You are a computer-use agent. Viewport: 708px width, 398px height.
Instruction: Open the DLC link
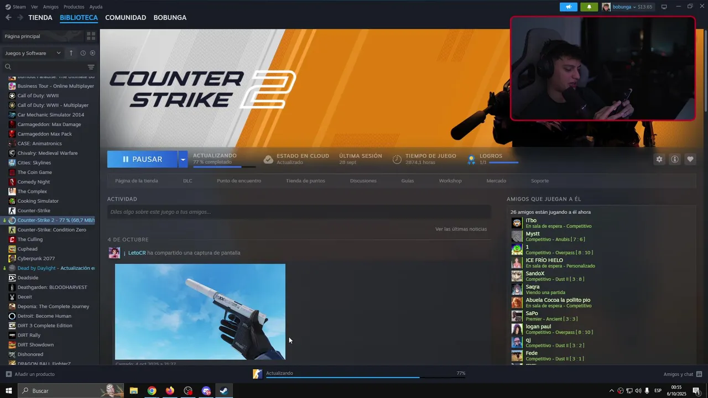(x=188, y=181)
